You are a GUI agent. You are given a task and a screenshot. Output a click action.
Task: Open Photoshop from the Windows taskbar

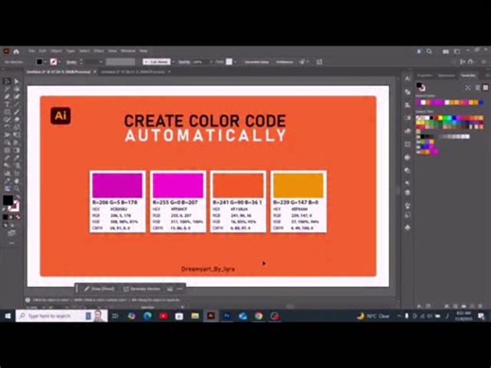[x=227, y=316]
